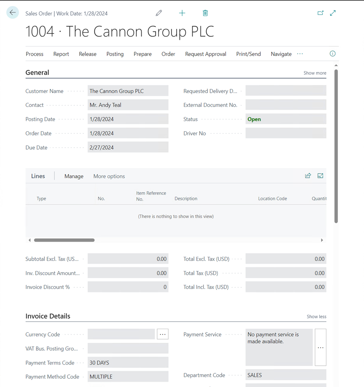Click the pencil edit icon
Viewport: 364px width, 387px height.
click(x=159, y=13)
